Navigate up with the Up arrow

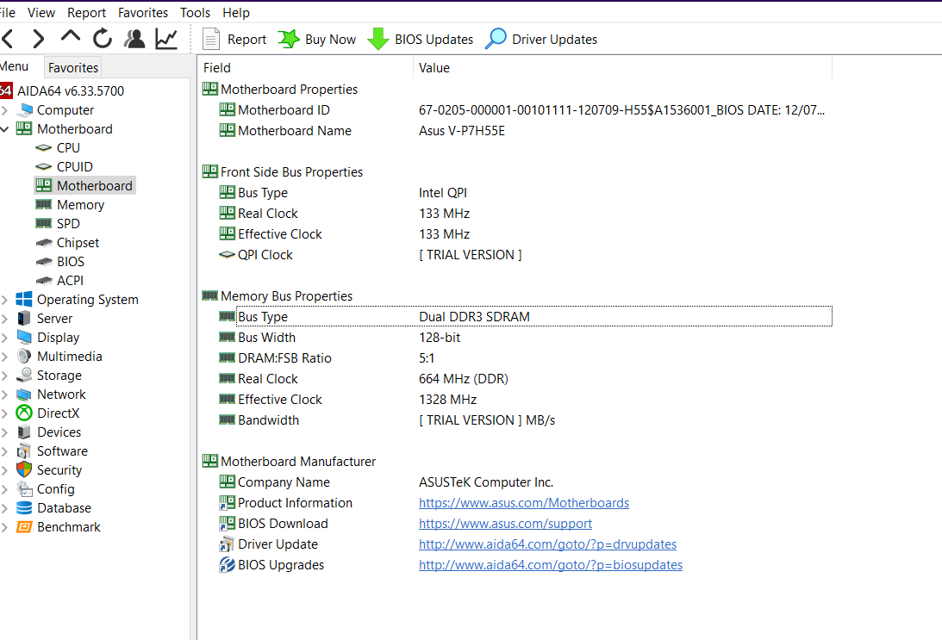[71, 37]
